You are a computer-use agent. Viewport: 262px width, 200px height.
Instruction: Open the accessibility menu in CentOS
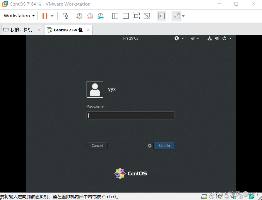[x=179, y=38]
